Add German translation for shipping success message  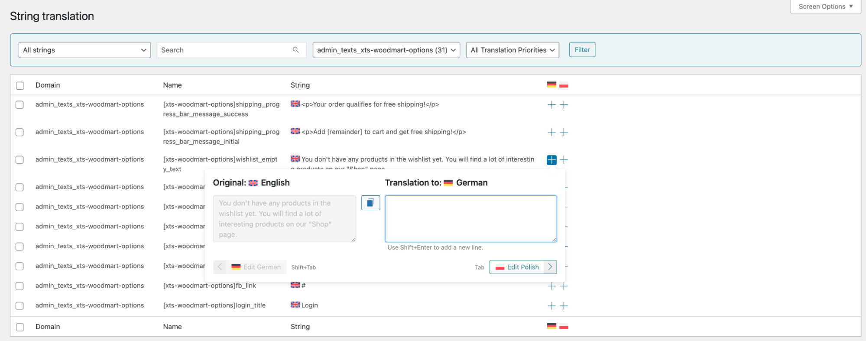(551, 105)
